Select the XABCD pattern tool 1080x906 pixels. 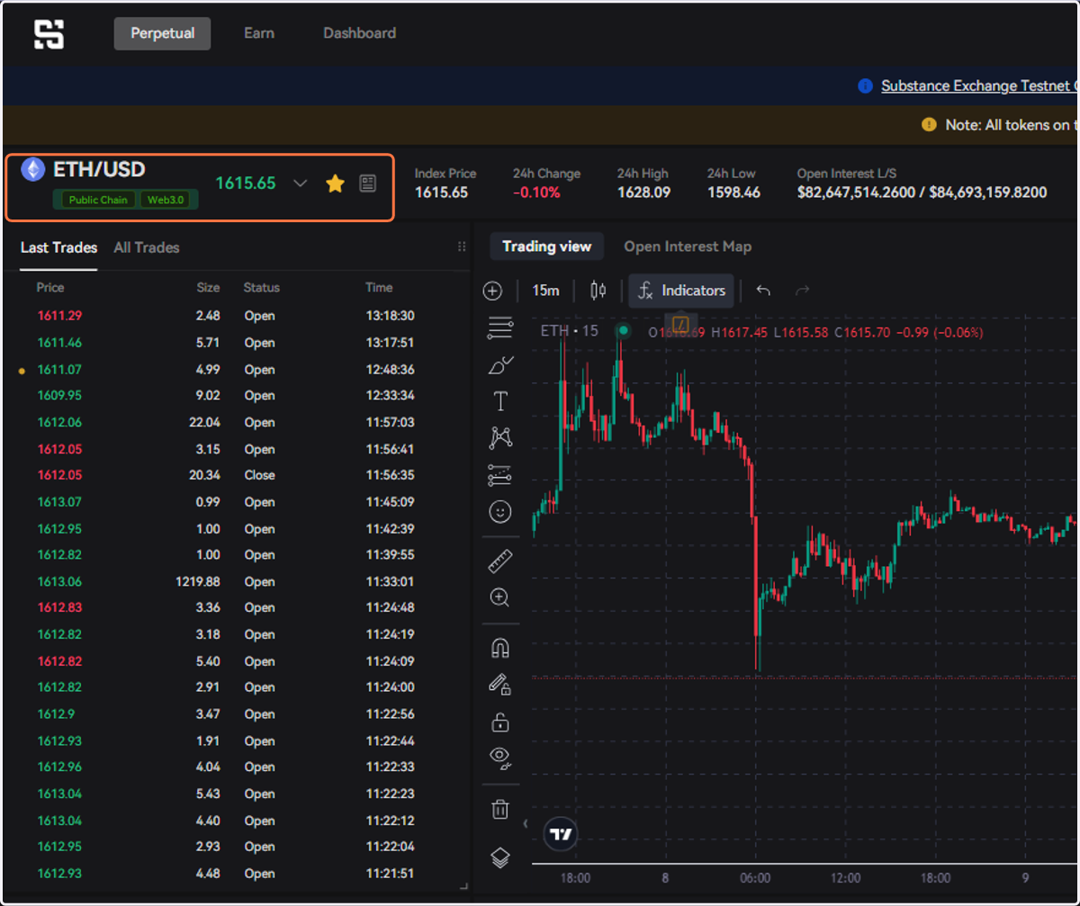coord(499,438)
